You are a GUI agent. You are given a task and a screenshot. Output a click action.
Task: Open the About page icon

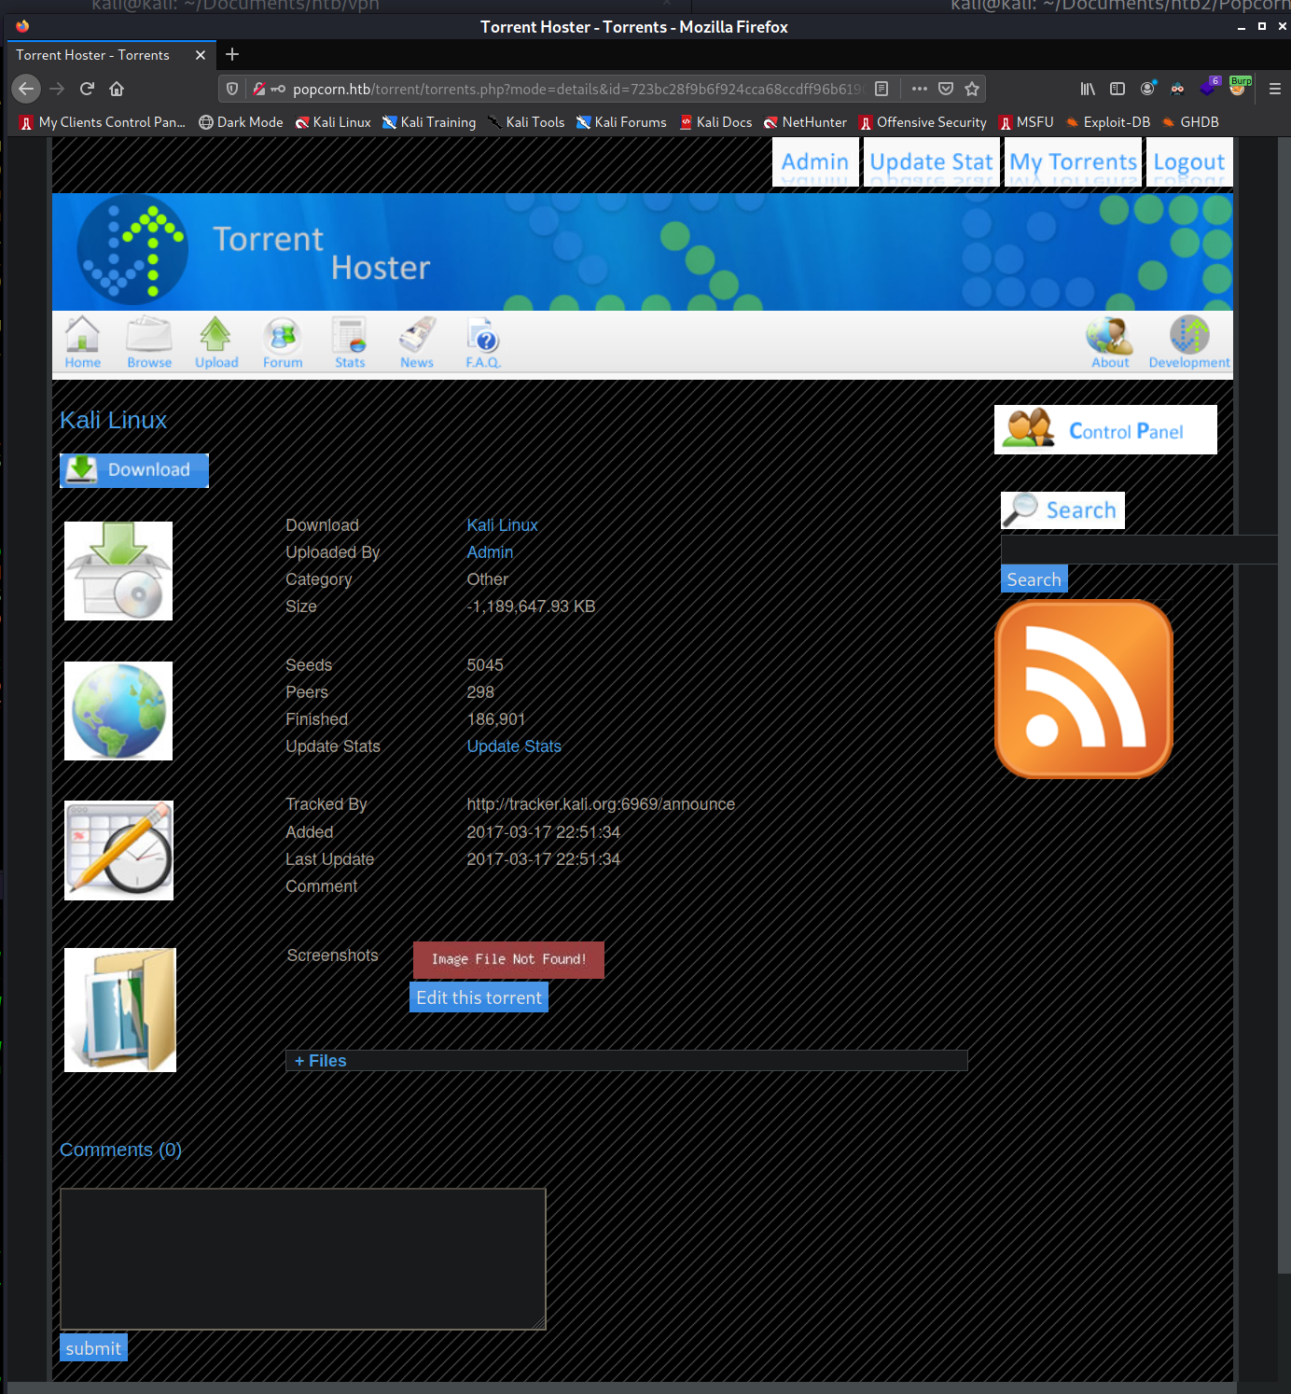click(x=1110, y=342)
